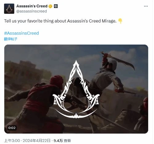154x144 pixels.
Task: Open the Assassin's Creed display name
Action: [x=32, y=6]
